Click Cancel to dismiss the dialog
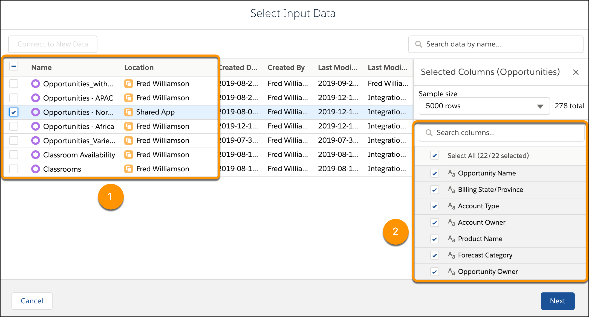The image size is (589, 317). tap(32, 301)
